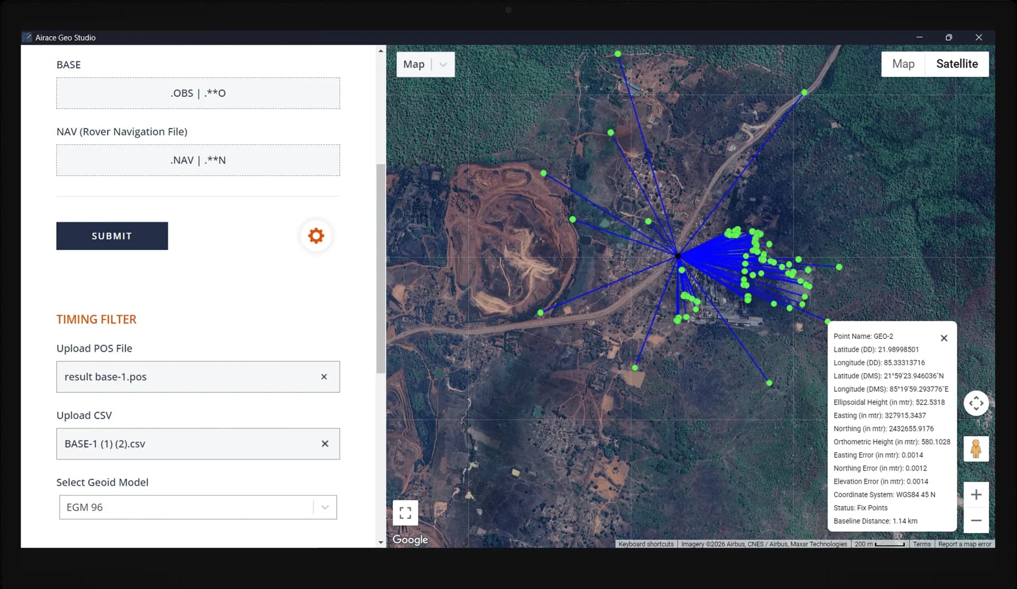Click the Upload POS File field

tap(198, 377)
